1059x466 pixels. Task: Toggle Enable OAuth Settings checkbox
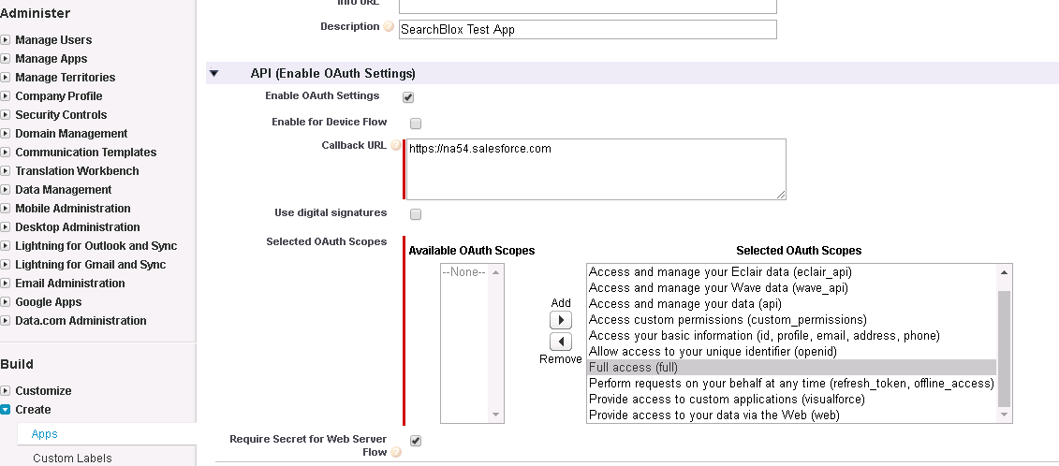[408, 97]
